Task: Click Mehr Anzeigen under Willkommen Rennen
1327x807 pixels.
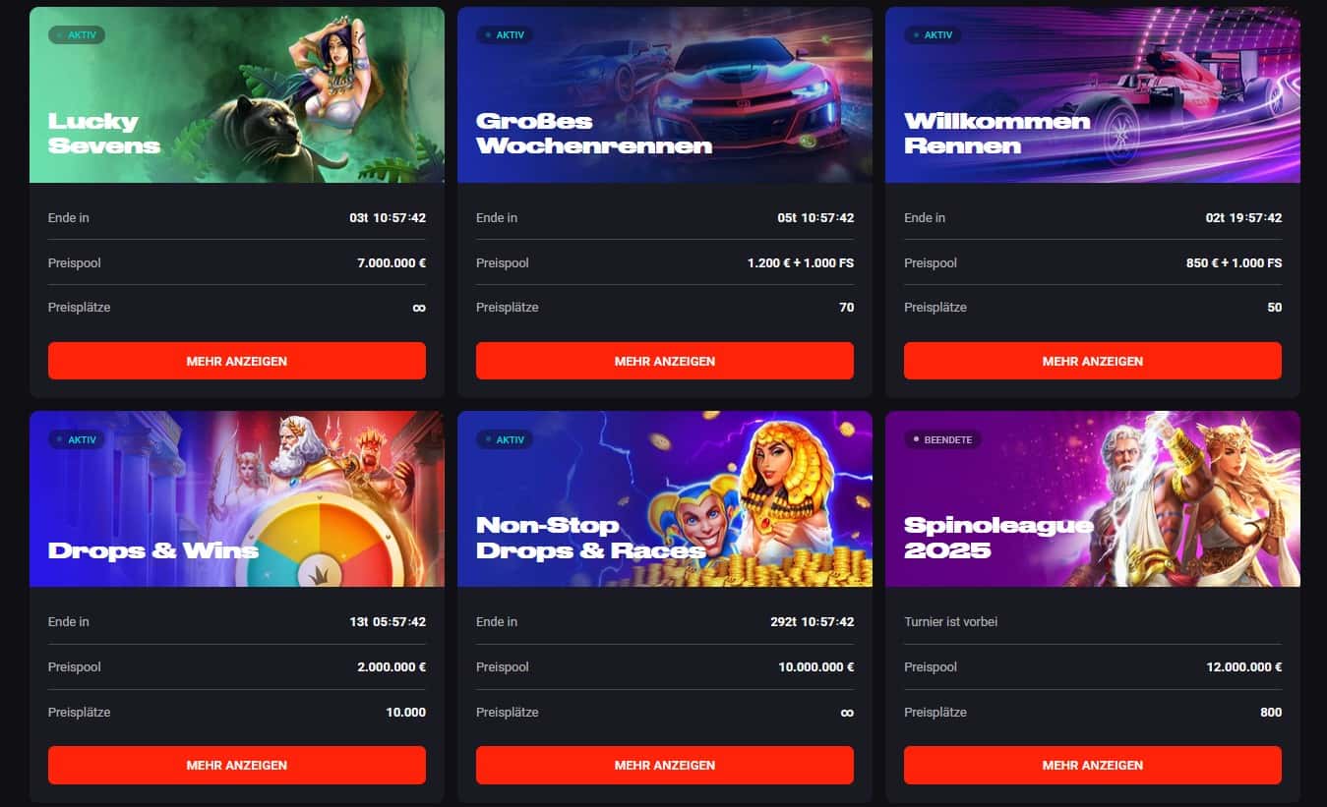Action: pos(1093,361)
